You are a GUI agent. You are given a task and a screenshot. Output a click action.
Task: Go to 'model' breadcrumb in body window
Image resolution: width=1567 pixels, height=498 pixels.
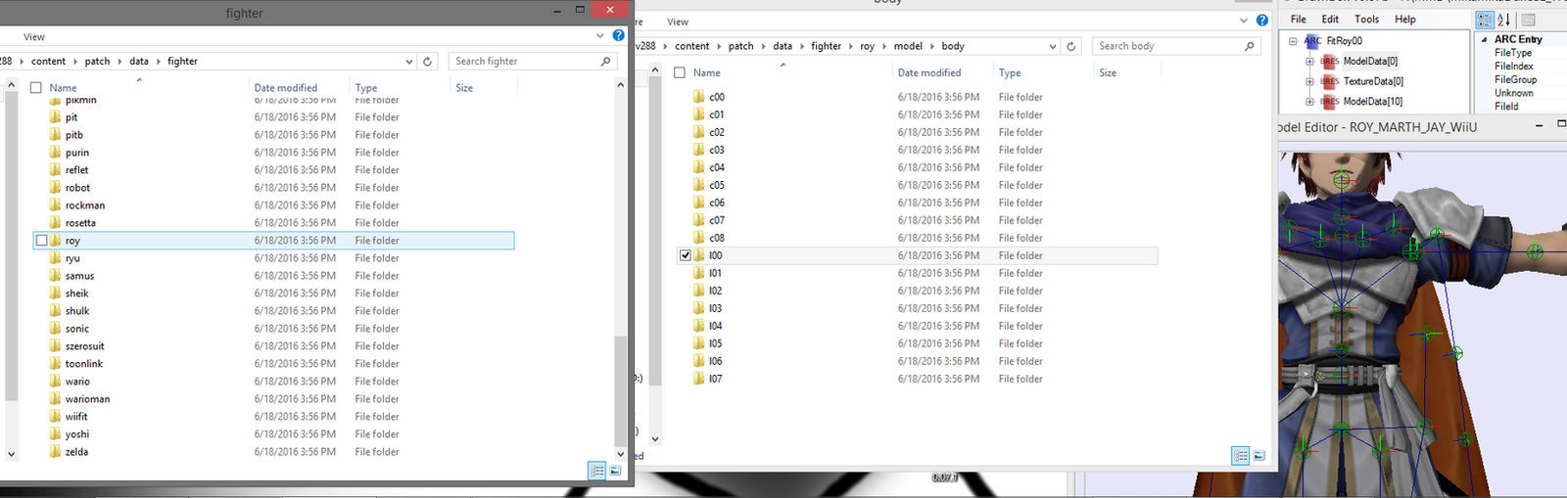pyautogui.click(x=909, y=46)
